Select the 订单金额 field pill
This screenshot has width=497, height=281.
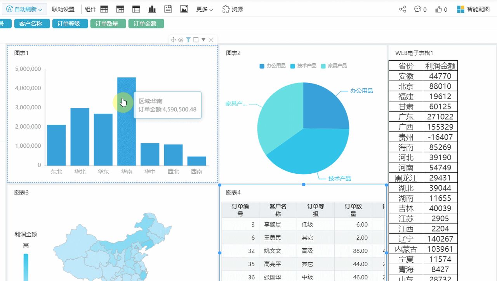[x=146, y=24]
